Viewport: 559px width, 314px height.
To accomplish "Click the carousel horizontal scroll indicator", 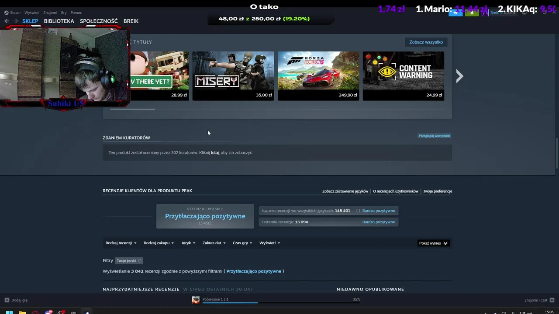I will pos(132,109).
